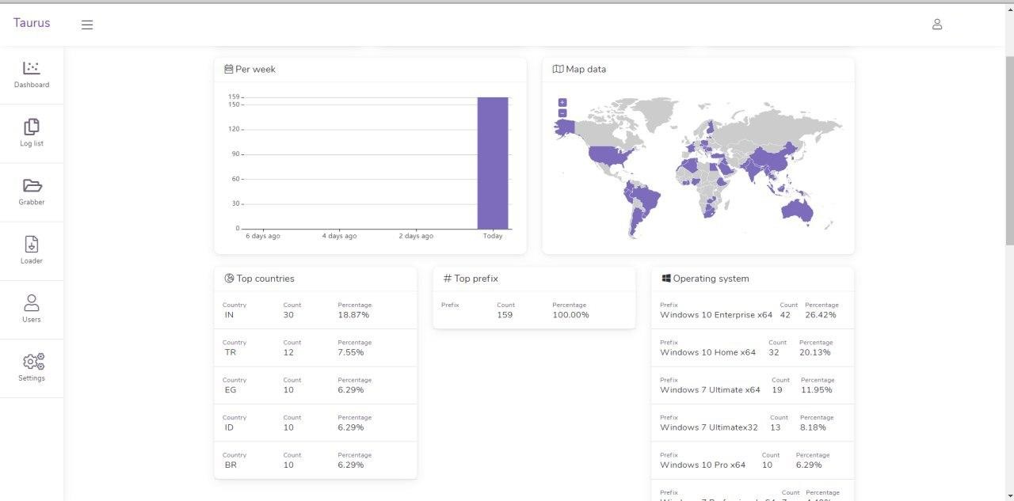Screen dimensions: 1014x501
Task: Click the 26.42% OS percentage
Action: pyautogui.click(x=821, y=315)
